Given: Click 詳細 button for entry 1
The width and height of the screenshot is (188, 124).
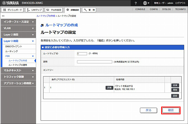Looking at the screenshot, I should 109,88.
